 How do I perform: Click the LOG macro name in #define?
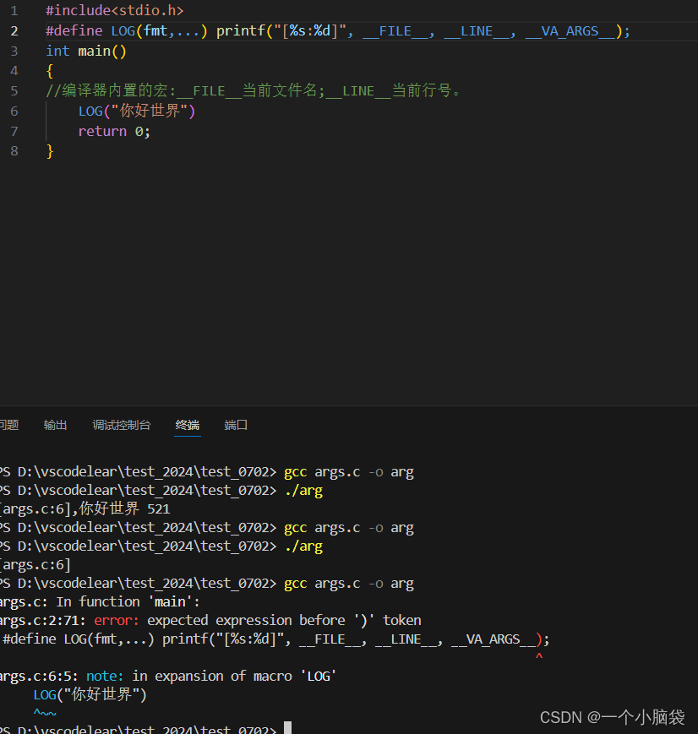click(x=123, y=31)
